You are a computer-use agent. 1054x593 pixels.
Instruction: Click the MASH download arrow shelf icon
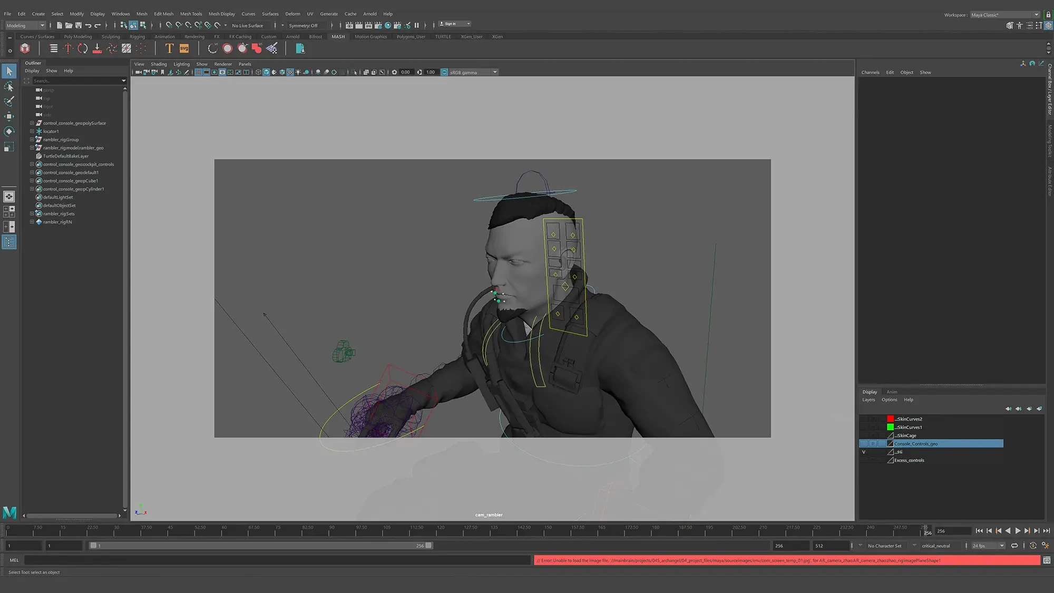click(97, 48)
